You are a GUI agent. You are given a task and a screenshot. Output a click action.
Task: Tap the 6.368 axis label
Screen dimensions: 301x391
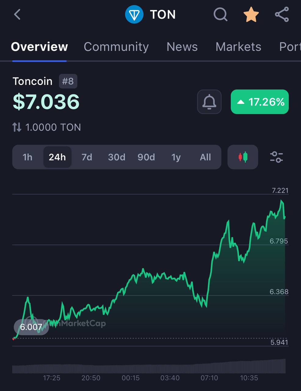pos(279,292)
